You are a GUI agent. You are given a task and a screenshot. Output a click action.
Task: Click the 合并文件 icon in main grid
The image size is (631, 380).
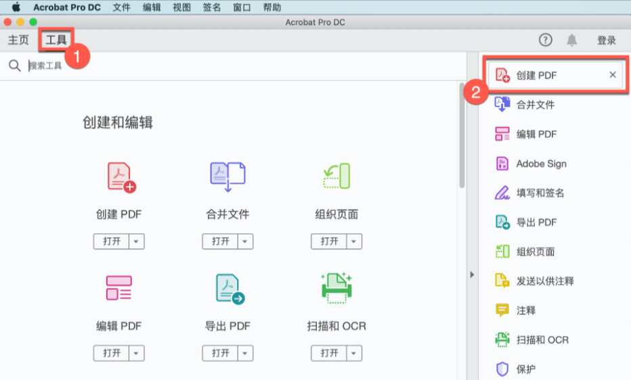point(227,176)
